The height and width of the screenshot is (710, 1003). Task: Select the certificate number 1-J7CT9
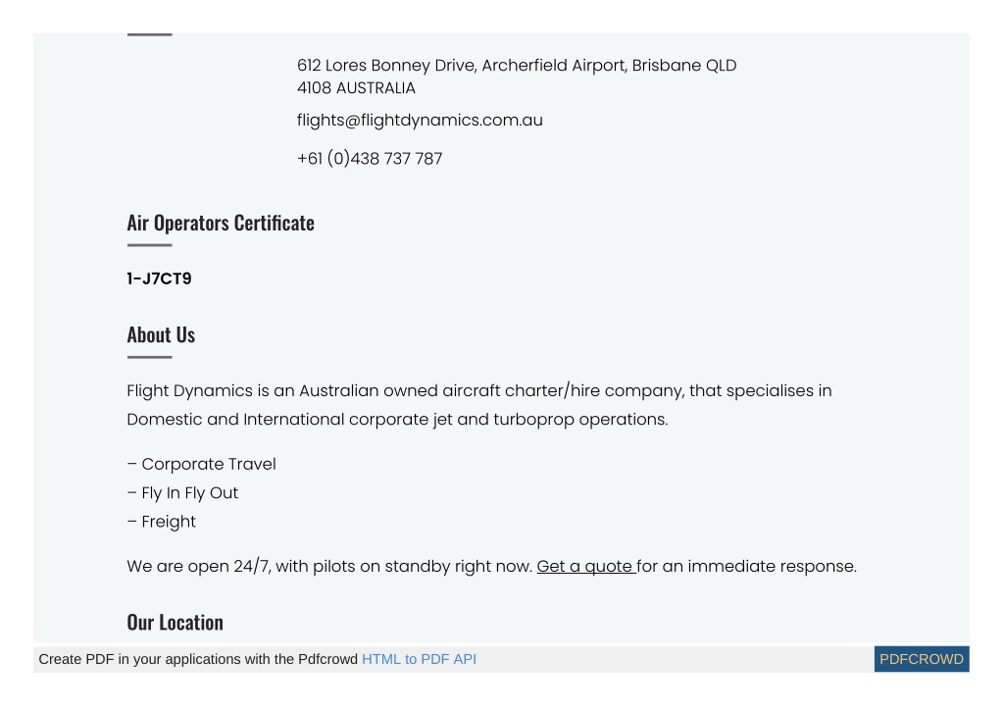tap(159, 279)
